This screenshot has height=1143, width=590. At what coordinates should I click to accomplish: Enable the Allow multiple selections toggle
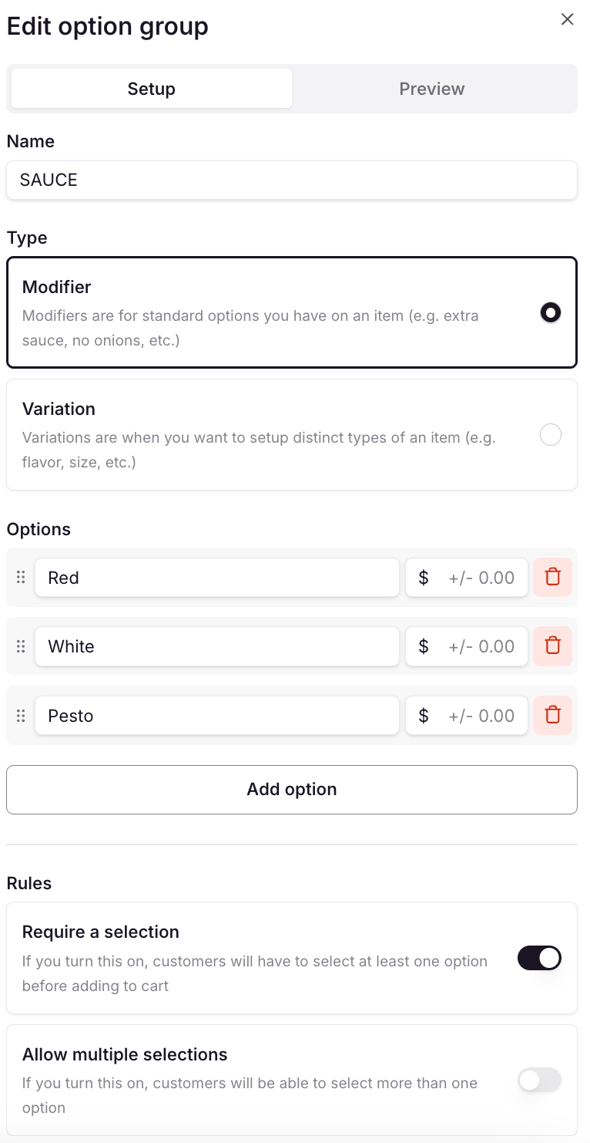click(539, 1081)
